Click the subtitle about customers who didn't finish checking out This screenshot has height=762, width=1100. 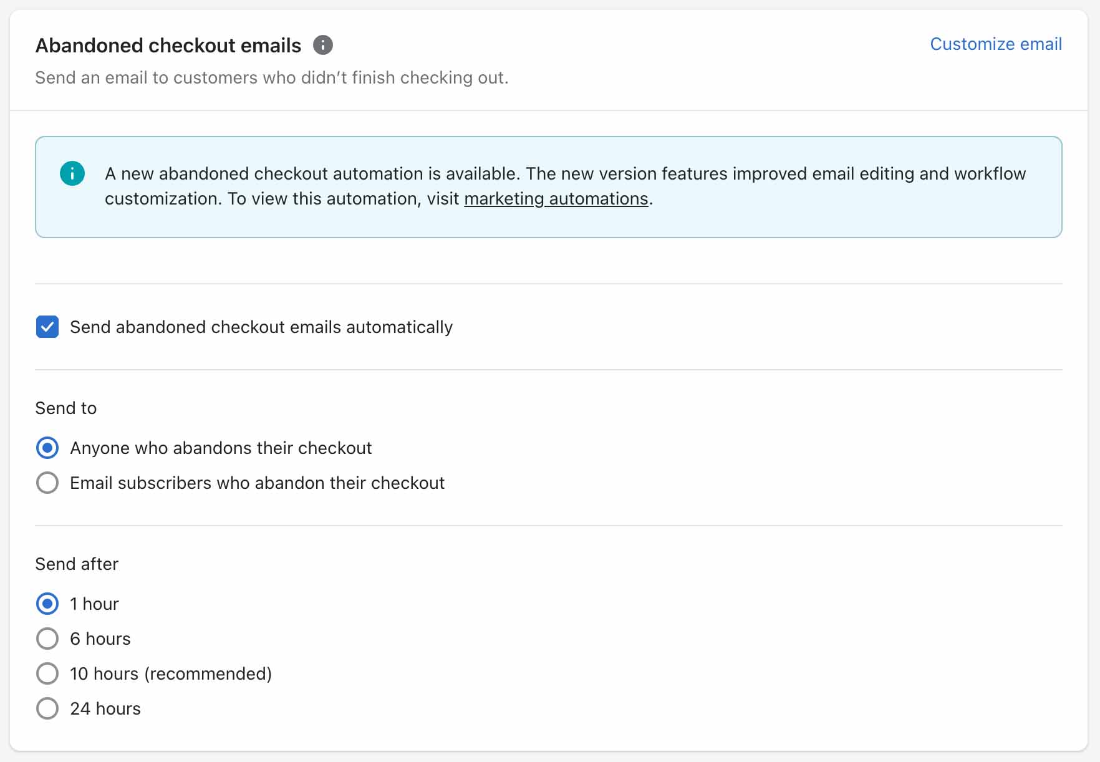(272, 78)
